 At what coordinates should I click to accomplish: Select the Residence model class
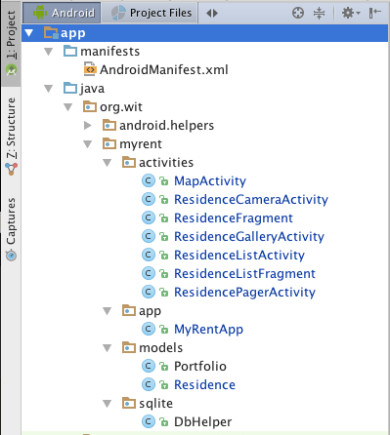pyautogui.click(x=204, y=384)
